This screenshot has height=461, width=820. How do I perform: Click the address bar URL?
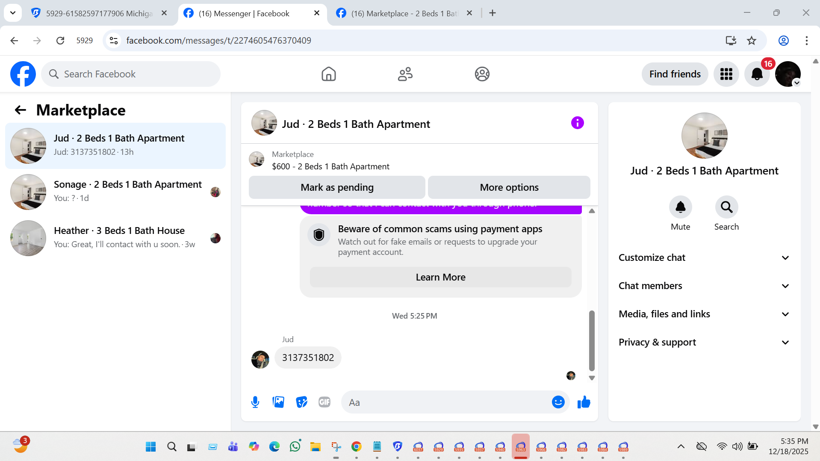pyautogui.click(x=218, y=41)
